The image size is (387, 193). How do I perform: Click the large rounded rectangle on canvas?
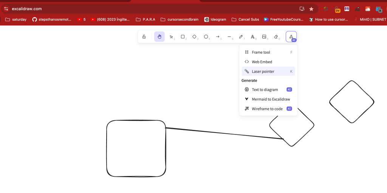[136, 148]
